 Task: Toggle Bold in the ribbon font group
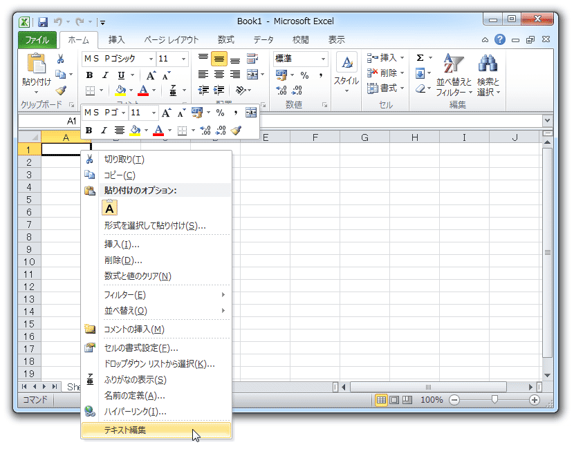click(89, 75)
